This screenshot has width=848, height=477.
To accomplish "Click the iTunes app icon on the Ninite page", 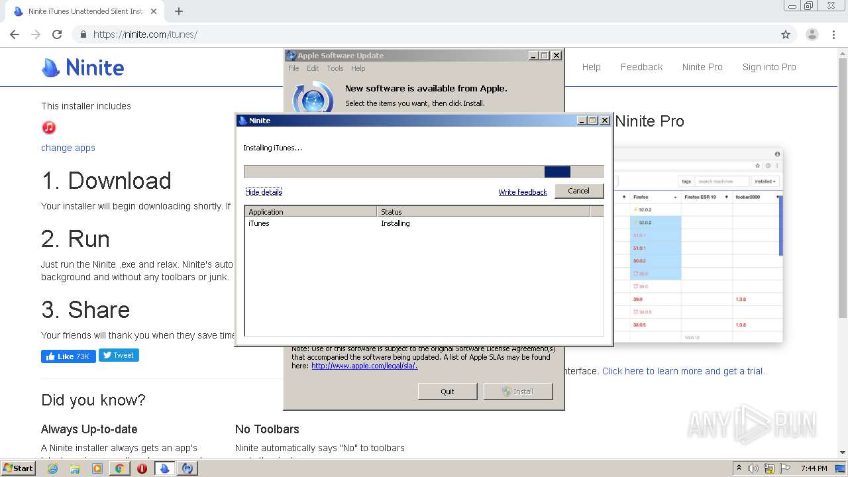I will pos(49,127).
